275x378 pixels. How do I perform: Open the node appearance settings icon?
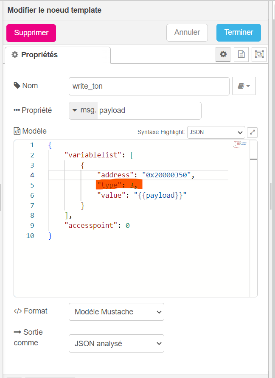[x=259, y=54]
